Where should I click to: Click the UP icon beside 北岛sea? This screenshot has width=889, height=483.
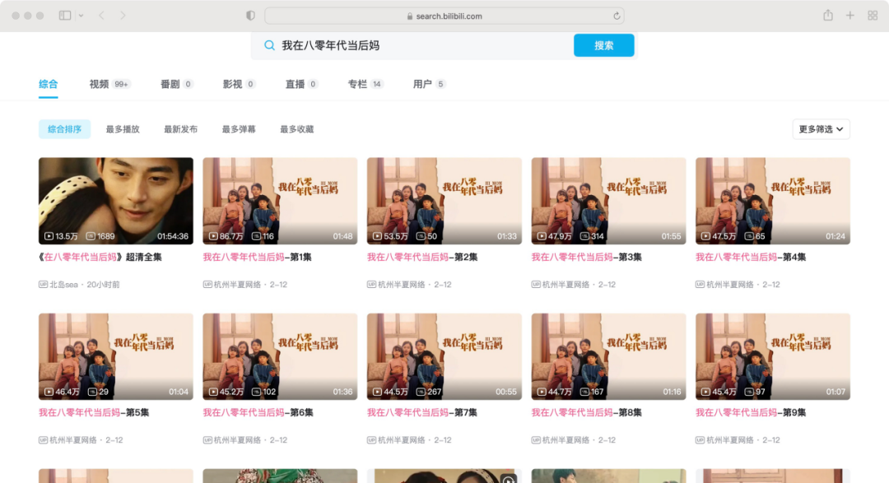click(43, 285)
